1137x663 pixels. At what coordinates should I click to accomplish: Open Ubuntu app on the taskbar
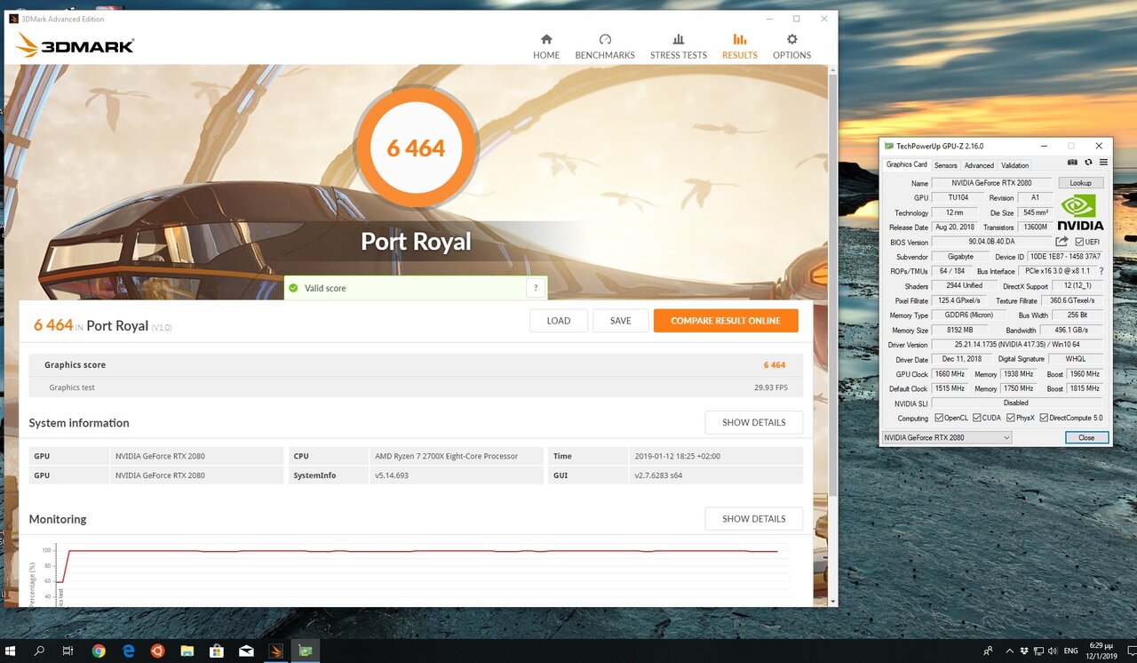point(157,651)
